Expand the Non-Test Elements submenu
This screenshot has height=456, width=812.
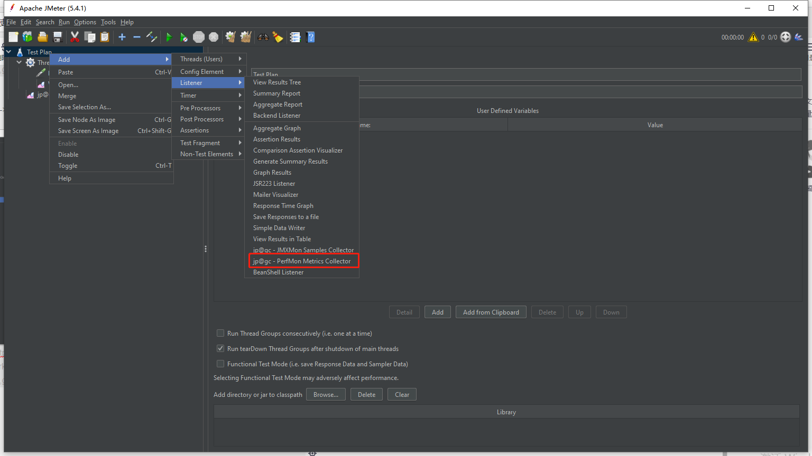coord(209,154)
